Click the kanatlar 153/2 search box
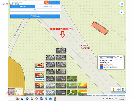The height and width of the screenshot is (101, 134). [27, 3]
